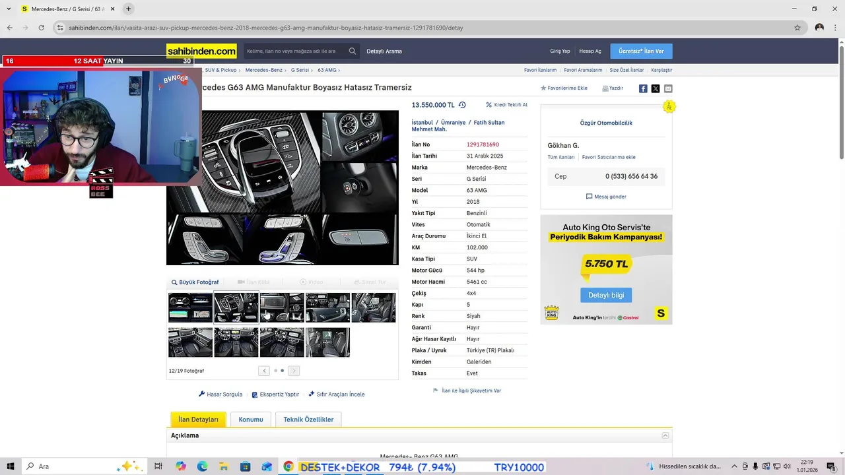845x475 pixels.
Task: Open G Serisi breadcrumb link
Action: pos(300,70)
